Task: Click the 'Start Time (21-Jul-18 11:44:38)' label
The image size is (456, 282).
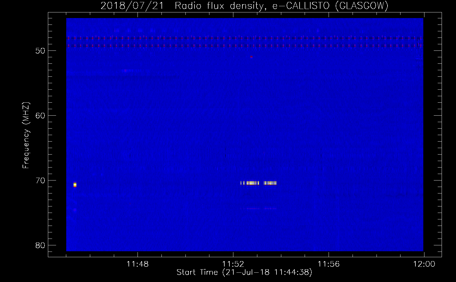Action: (244, 272)
